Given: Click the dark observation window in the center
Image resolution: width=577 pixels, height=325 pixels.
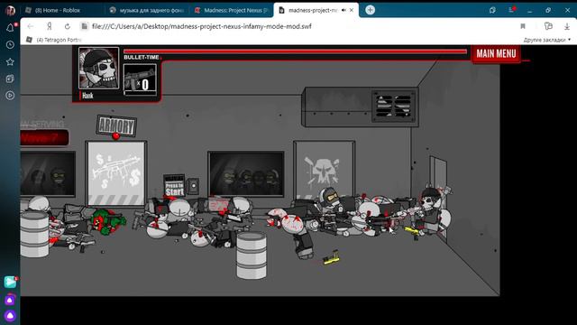Looking at the screenshot, I should (x=246, y=174).
